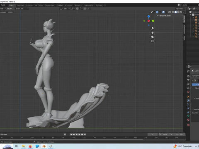Select solid viewport shading
This screenshot has width=199, height=149.
[x=175, y=12]
